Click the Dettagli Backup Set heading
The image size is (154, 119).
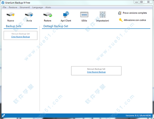pyautogui.click(x=56, y=26)
